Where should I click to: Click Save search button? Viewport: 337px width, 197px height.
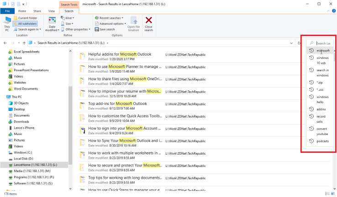coord(105,29)
